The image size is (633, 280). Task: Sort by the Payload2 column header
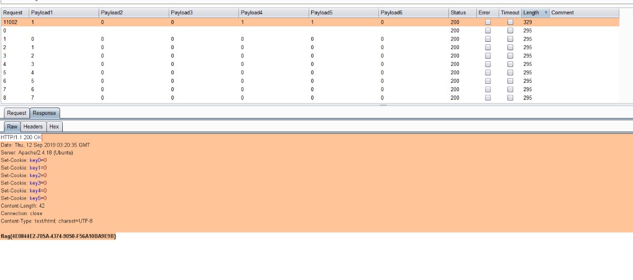(134, 13)
